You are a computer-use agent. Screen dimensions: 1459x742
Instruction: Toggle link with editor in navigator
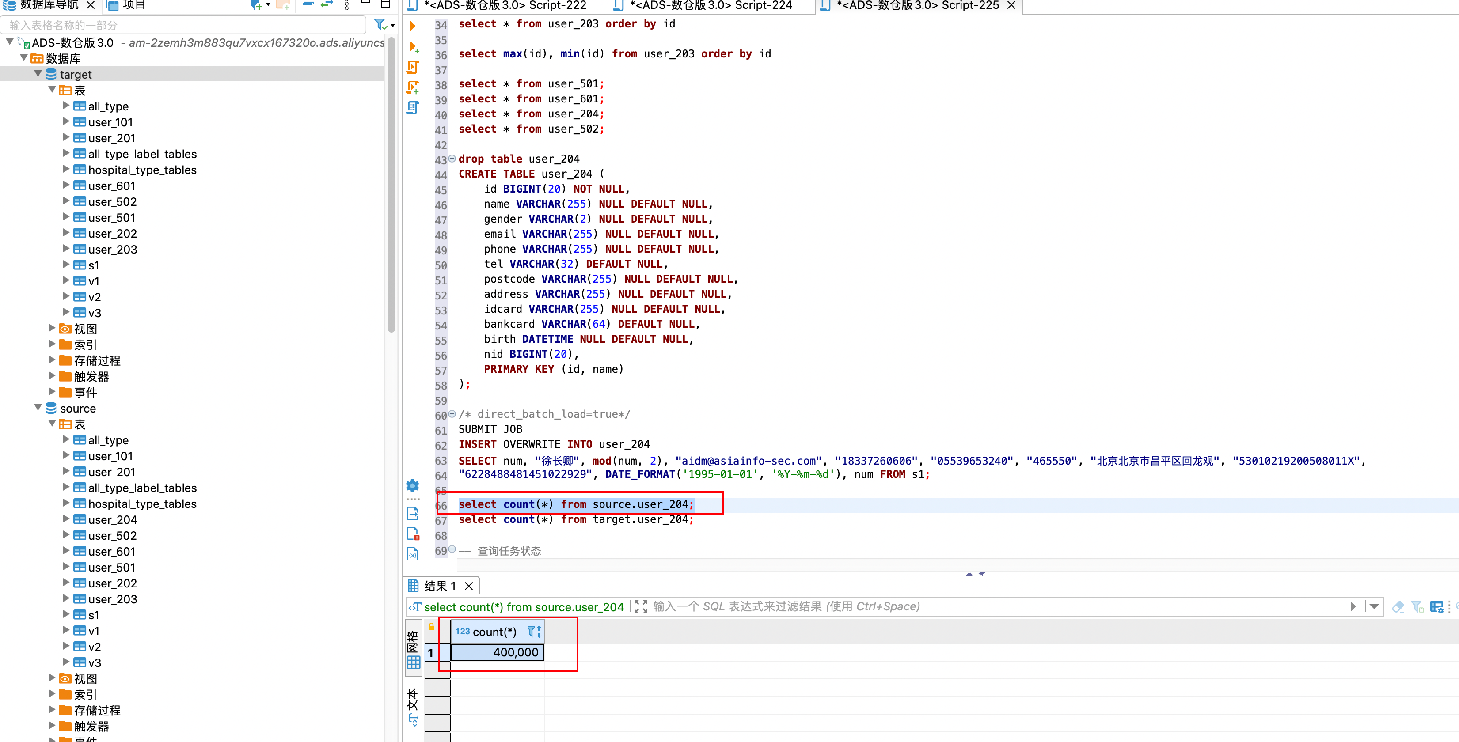[327, 4]
